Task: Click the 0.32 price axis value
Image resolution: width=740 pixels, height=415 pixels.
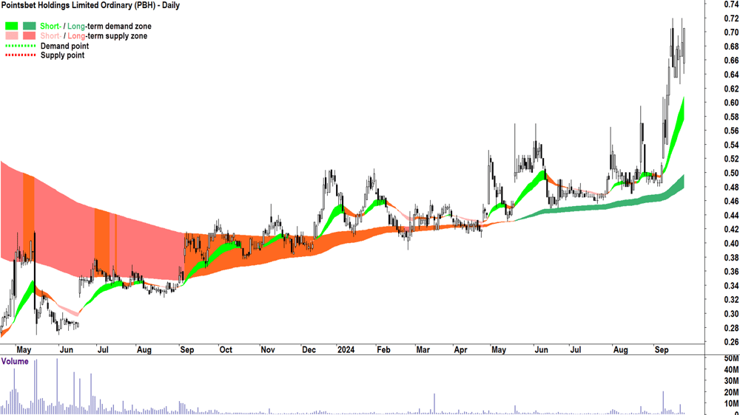Action: pos(731,300)
